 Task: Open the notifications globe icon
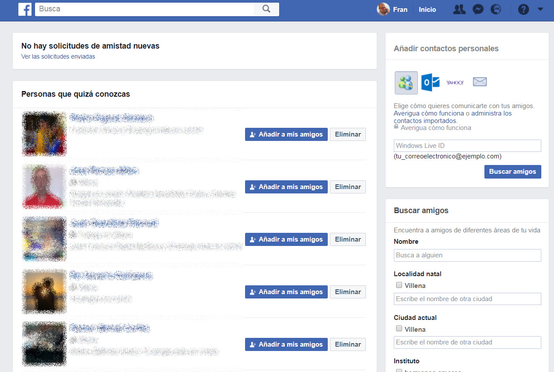[496, 9]
